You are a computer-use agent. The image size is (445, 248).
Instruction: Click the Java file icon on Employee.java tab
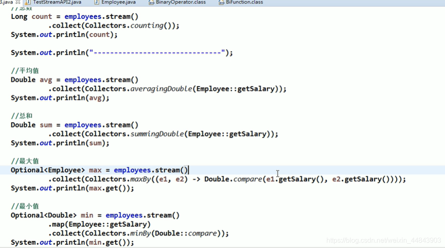(97, 2)
